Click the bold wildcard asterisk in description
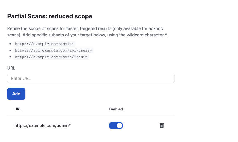This screenshot has width=238, height=142. [x=166, y=35]
